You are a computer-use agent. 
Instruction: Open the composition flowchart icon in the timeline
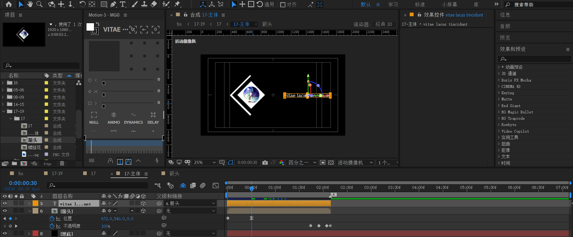158,186
